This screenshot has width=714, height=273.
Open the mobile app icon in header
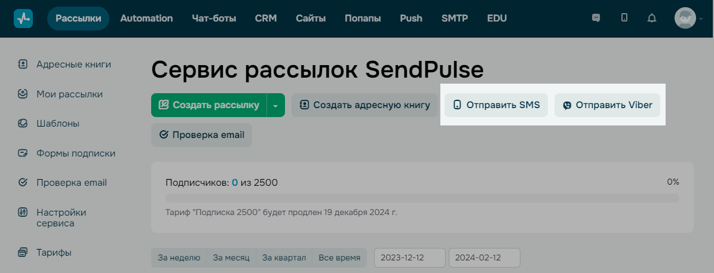tap(624, 18)
